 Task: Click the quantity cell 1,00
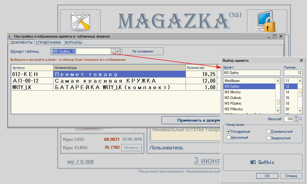[x=201, y=87]
